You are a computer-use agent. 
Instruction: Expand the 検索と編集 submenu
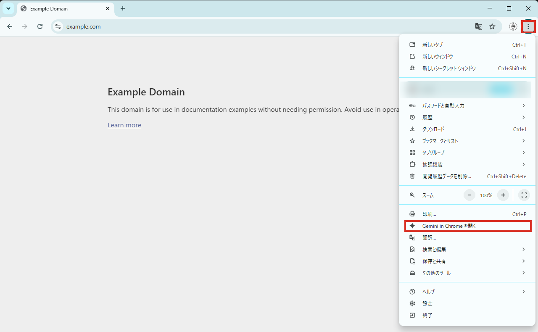click(468, 250)
